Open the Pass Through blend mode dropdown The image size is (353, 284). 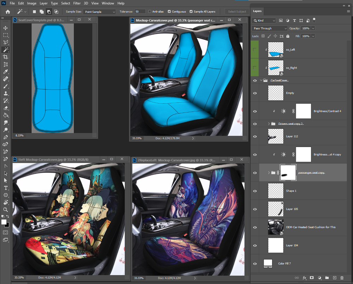point(270,28)
